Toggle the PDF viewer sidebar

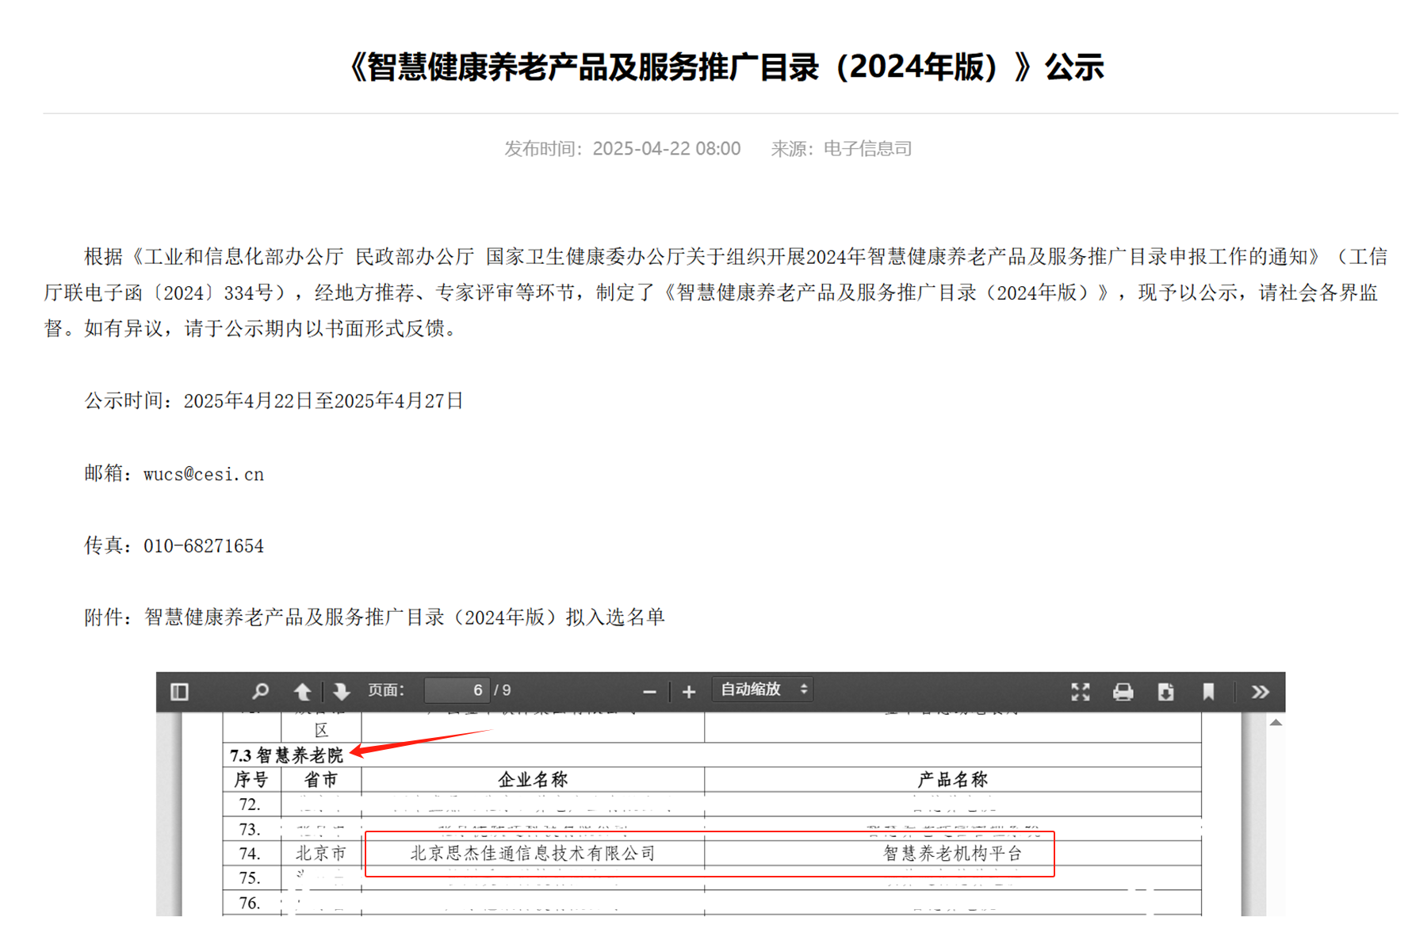pyautogui.click(x=179, y=692)
